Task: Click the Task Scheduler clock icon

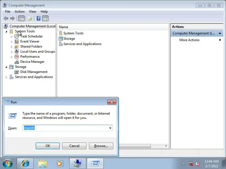Action: [x=17, y=36]
